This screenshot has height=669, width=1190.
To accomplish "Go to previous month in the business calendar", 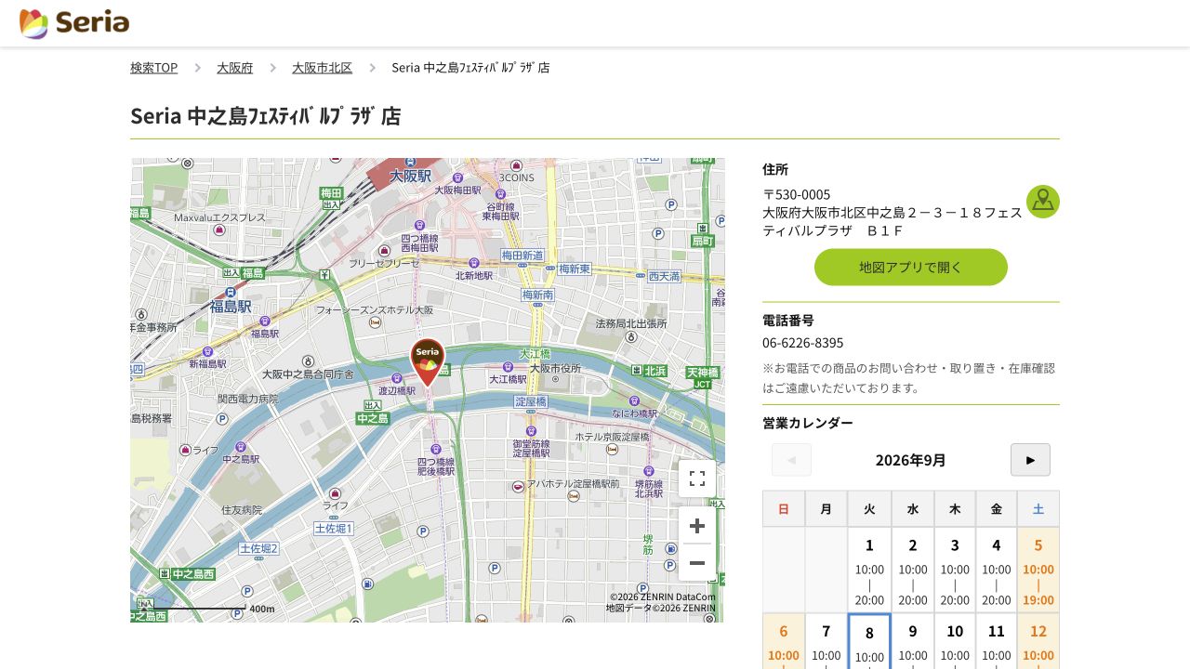I will [791, 460].
